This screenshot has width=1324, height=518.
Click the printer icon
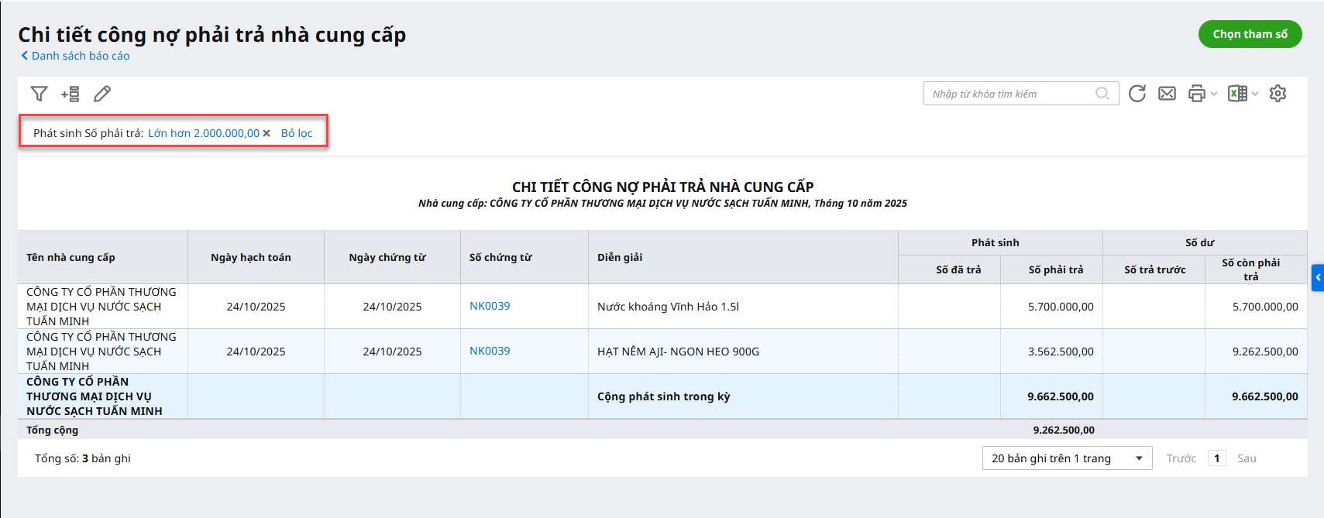click(1197, 94)
